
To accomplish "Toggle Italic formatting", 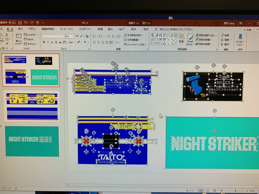I will pyautogui.click(x=48, y=42).
